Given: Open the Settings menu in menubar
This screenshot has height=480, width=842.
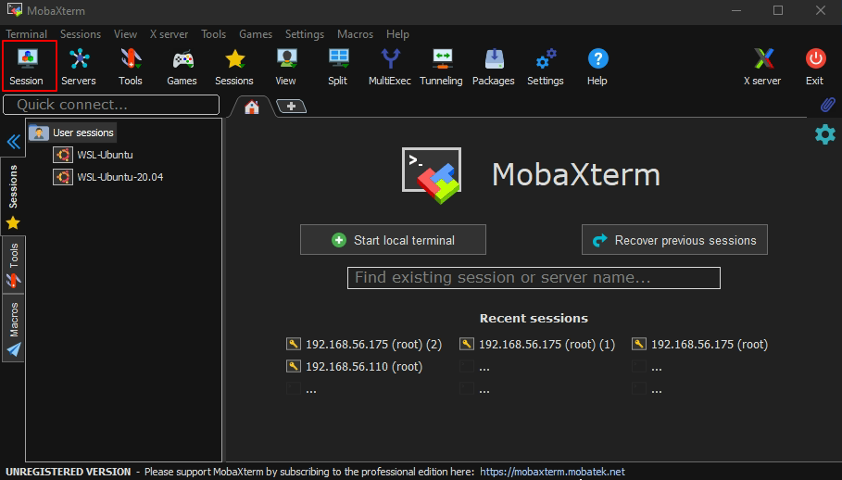Looking at the screenshot, I should point(305,34).
